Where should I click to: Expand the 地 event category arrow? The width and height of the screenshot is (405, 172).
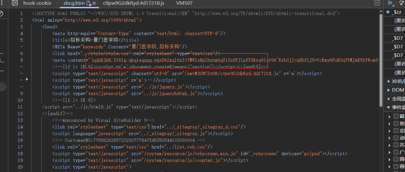pos(390,123)
